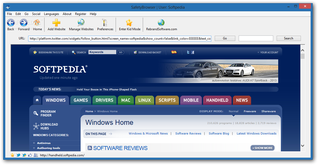Click the toolbar search text box
The height and width of the screenshot is (165, 318).
coord(256,38)
